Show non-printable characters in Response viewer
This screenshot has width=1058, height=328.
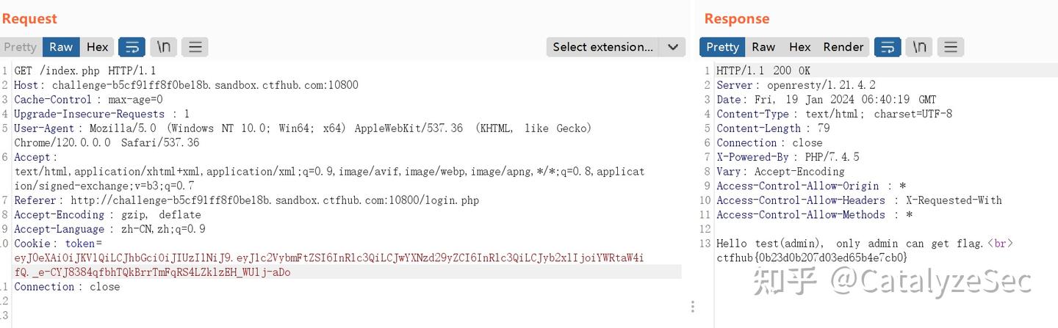tap(919, 47)
